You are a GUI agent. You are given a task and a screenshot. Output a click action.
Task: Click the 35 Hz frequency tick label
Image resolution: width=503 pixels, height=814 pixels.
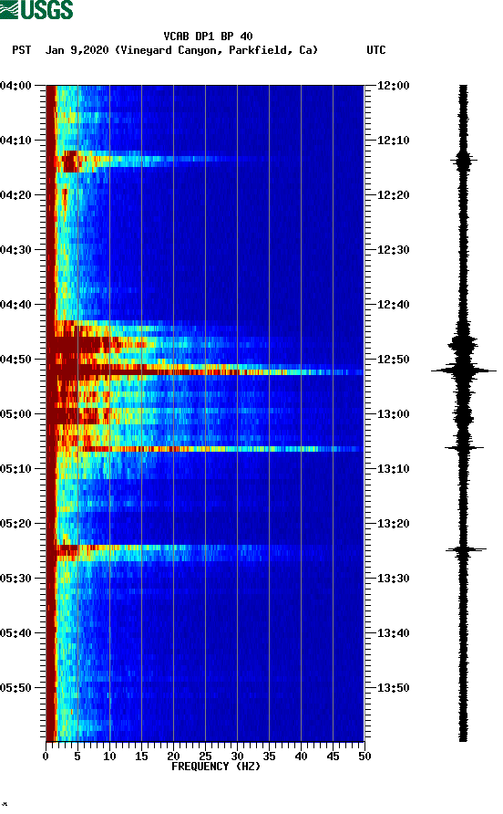click(x=269, y=757)
